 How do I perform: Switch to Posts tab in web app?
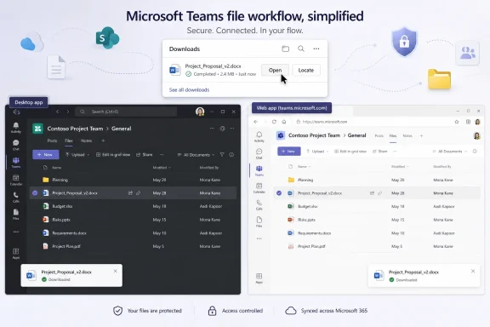379,135
